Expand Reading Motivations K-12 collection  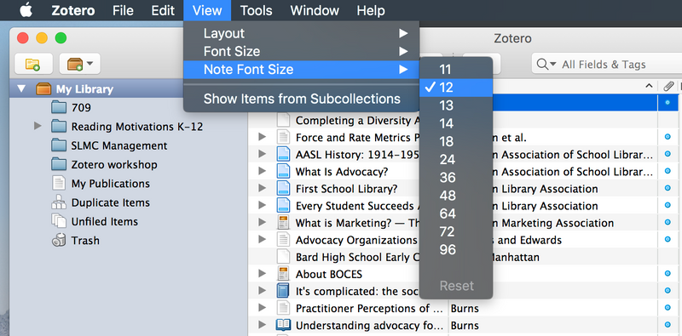38,126
